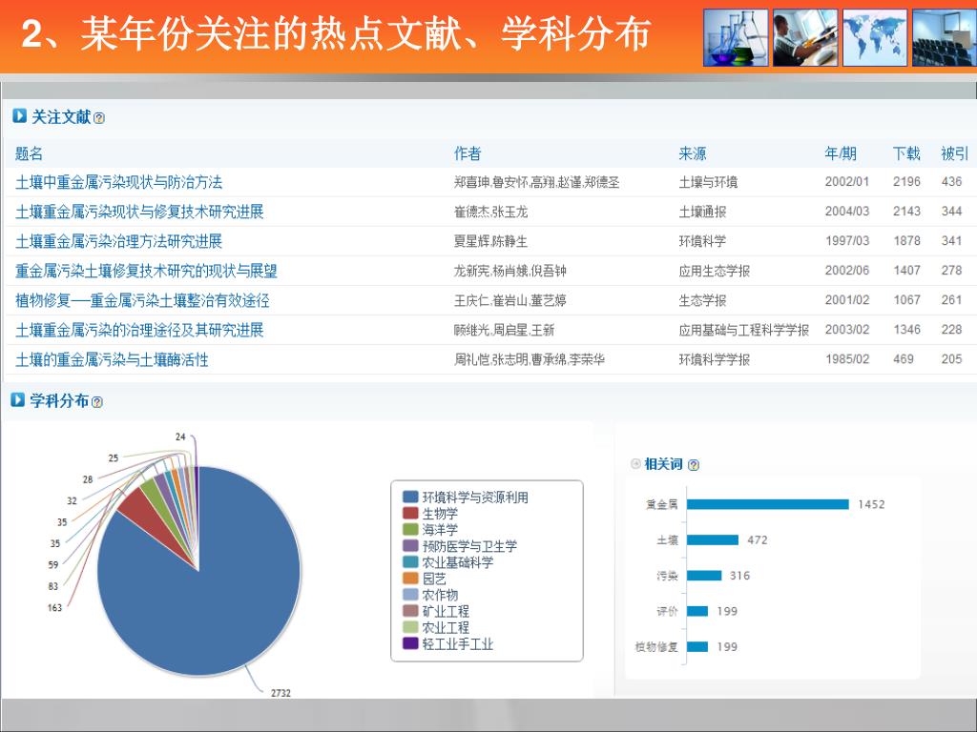Open article 植物修复—重金属污染土壤整治有效途径
Viewport: 977px width, 732px height.
point(142,300)
